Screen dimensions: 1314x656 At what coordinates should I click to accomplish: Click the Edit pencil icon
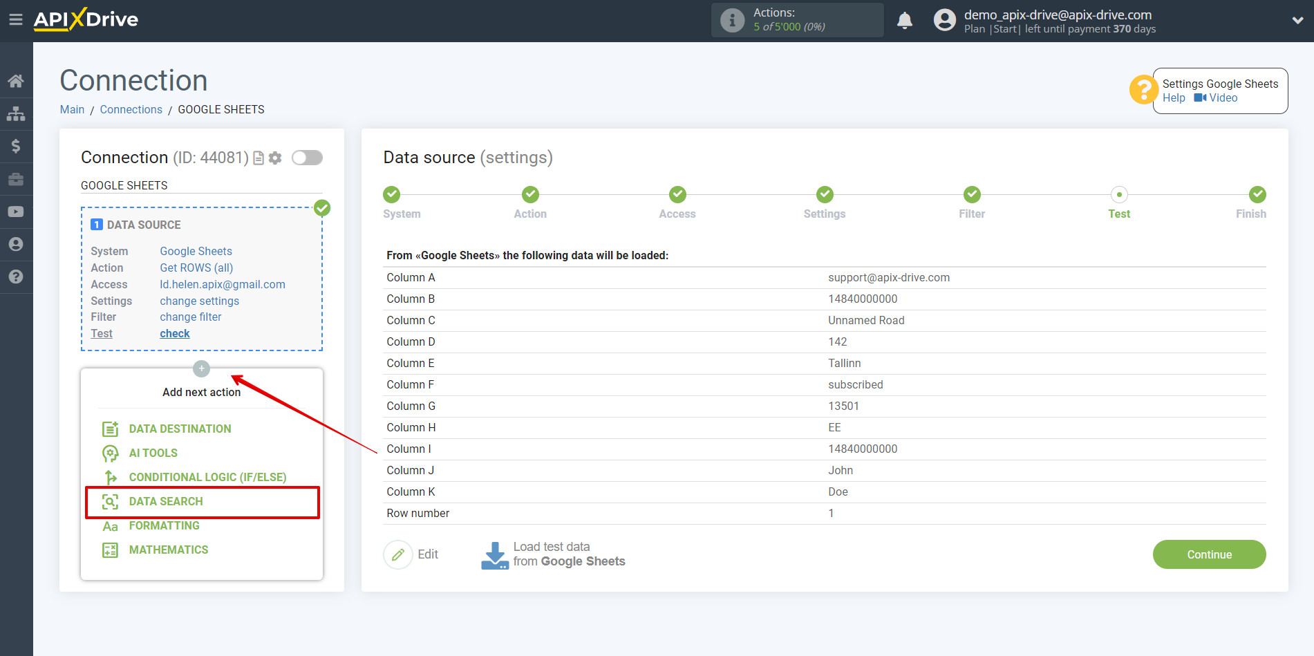tap(398, 554)
